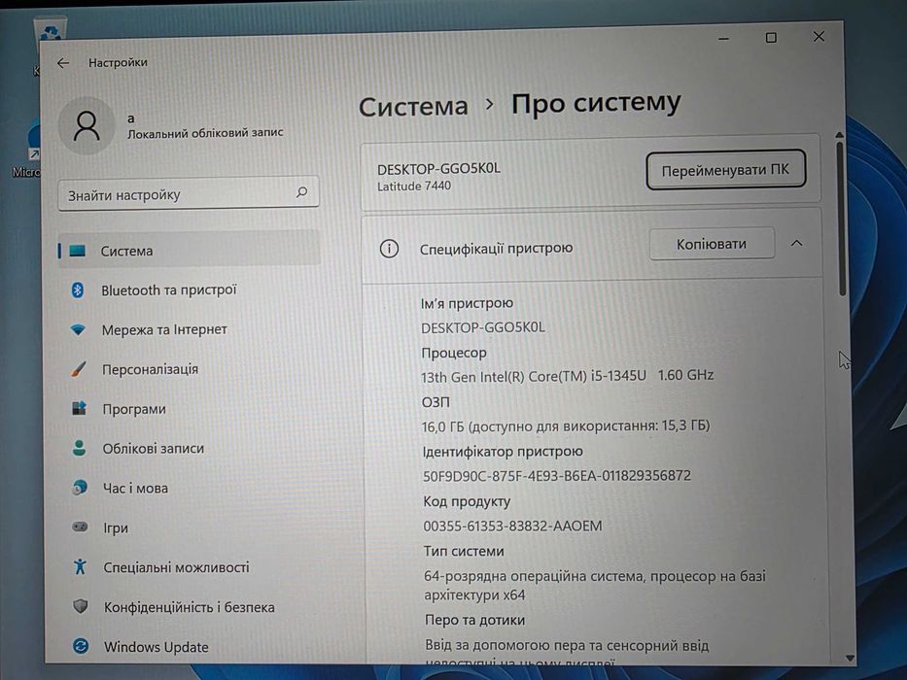Screen dimensions: 907x680
Task: Click Перо та дотики label
Action: click(475, 620)
